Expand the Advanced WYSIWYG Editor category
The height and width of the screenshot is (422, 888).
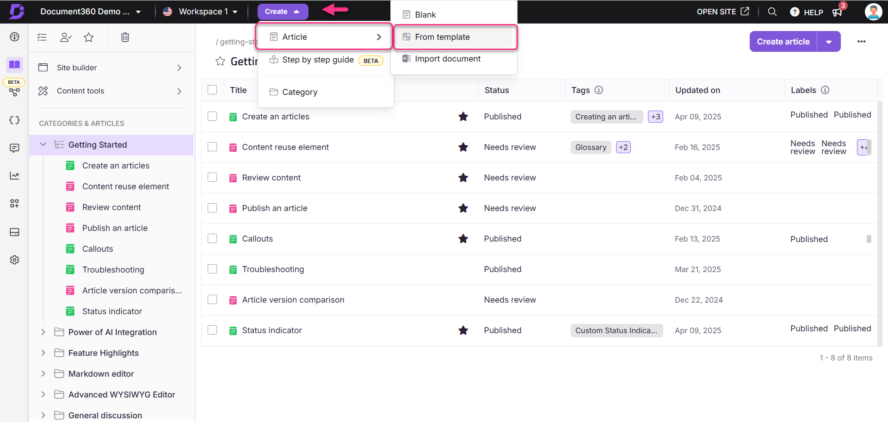click(43, 394)
